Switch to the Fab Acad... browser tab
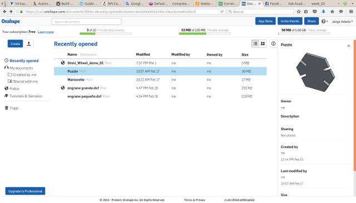This screenshot has width=356, height=203. tap(296, 4)
